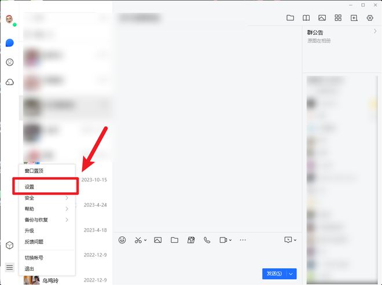382x285 pixels.
Task: Select 反馈问题 menu entry
Action: (x=47, y=242)
